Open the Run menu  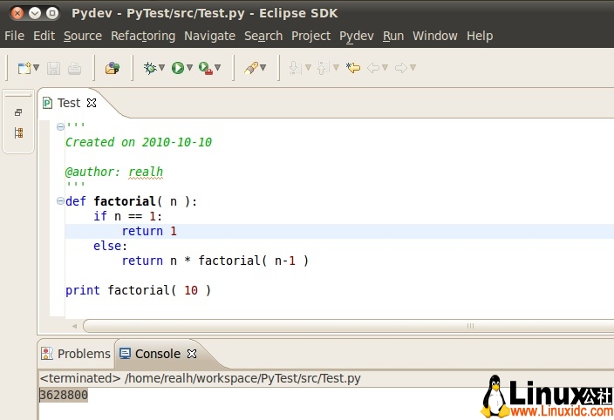pos(393,36)
